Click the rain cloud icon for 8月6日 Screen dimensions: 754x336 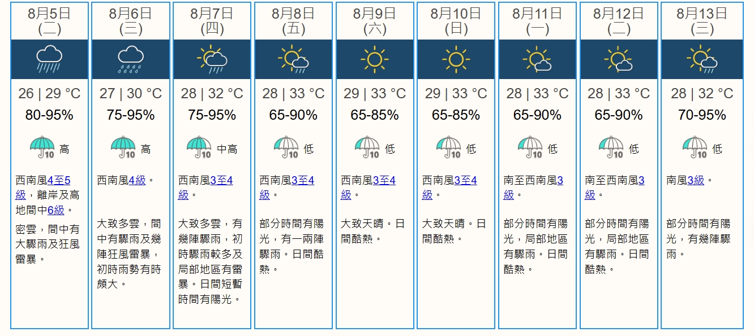tap(131, 59)
